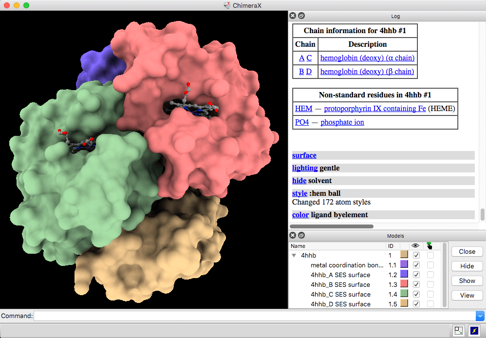Viewport: 486px width, 338px height.
Task: Click the Show button in Models panel
Action: coord(467,281)
